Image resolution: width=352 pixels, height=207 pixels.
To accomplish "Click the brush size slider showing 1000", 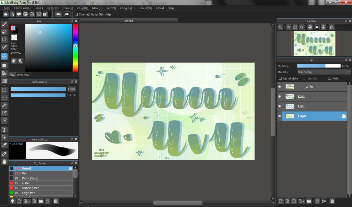I will pos(38,89).
